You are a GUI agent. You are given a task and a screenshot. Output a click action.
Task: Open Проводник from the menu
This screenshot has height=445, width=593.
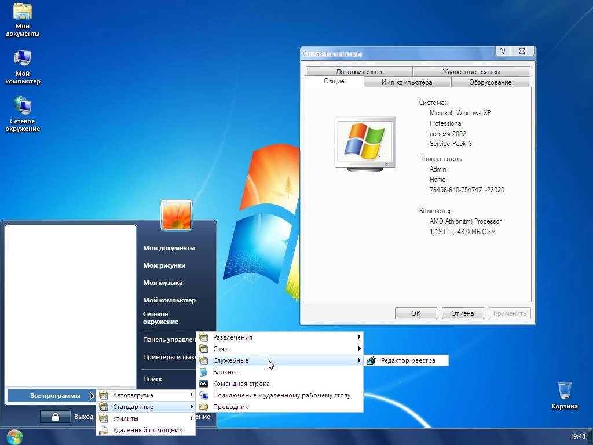click(280, 407)
